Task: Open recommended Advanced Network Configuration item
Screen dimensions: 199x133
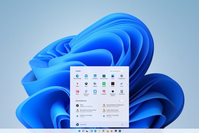Action: pos(114,105)
